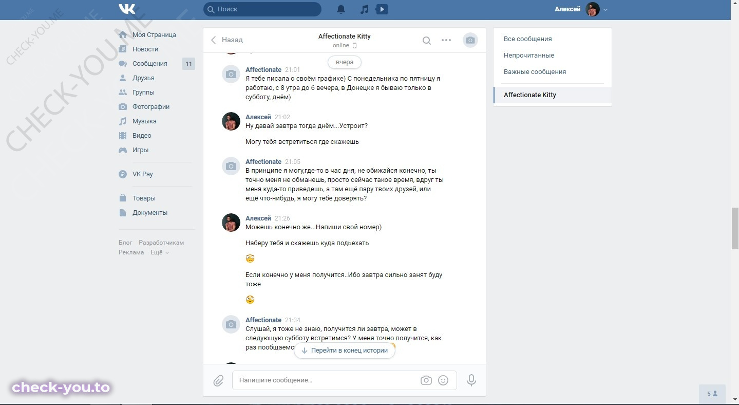Viewport: 739px width, 405px height.
Task: Open Игры in sidebar
Action: [x=140, y=150]
